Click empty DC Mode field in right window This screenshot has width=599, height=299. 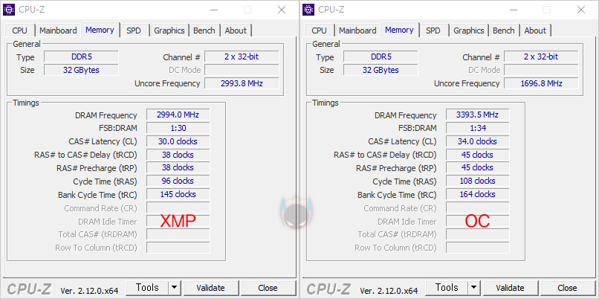[x=541, y=70]
